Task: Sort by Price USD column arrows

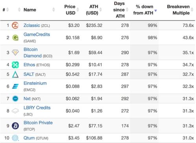Action: coord(78,10)
